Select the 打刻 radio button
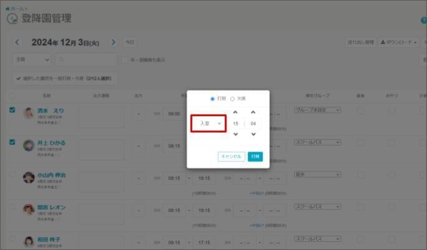 tap(213, 99)
